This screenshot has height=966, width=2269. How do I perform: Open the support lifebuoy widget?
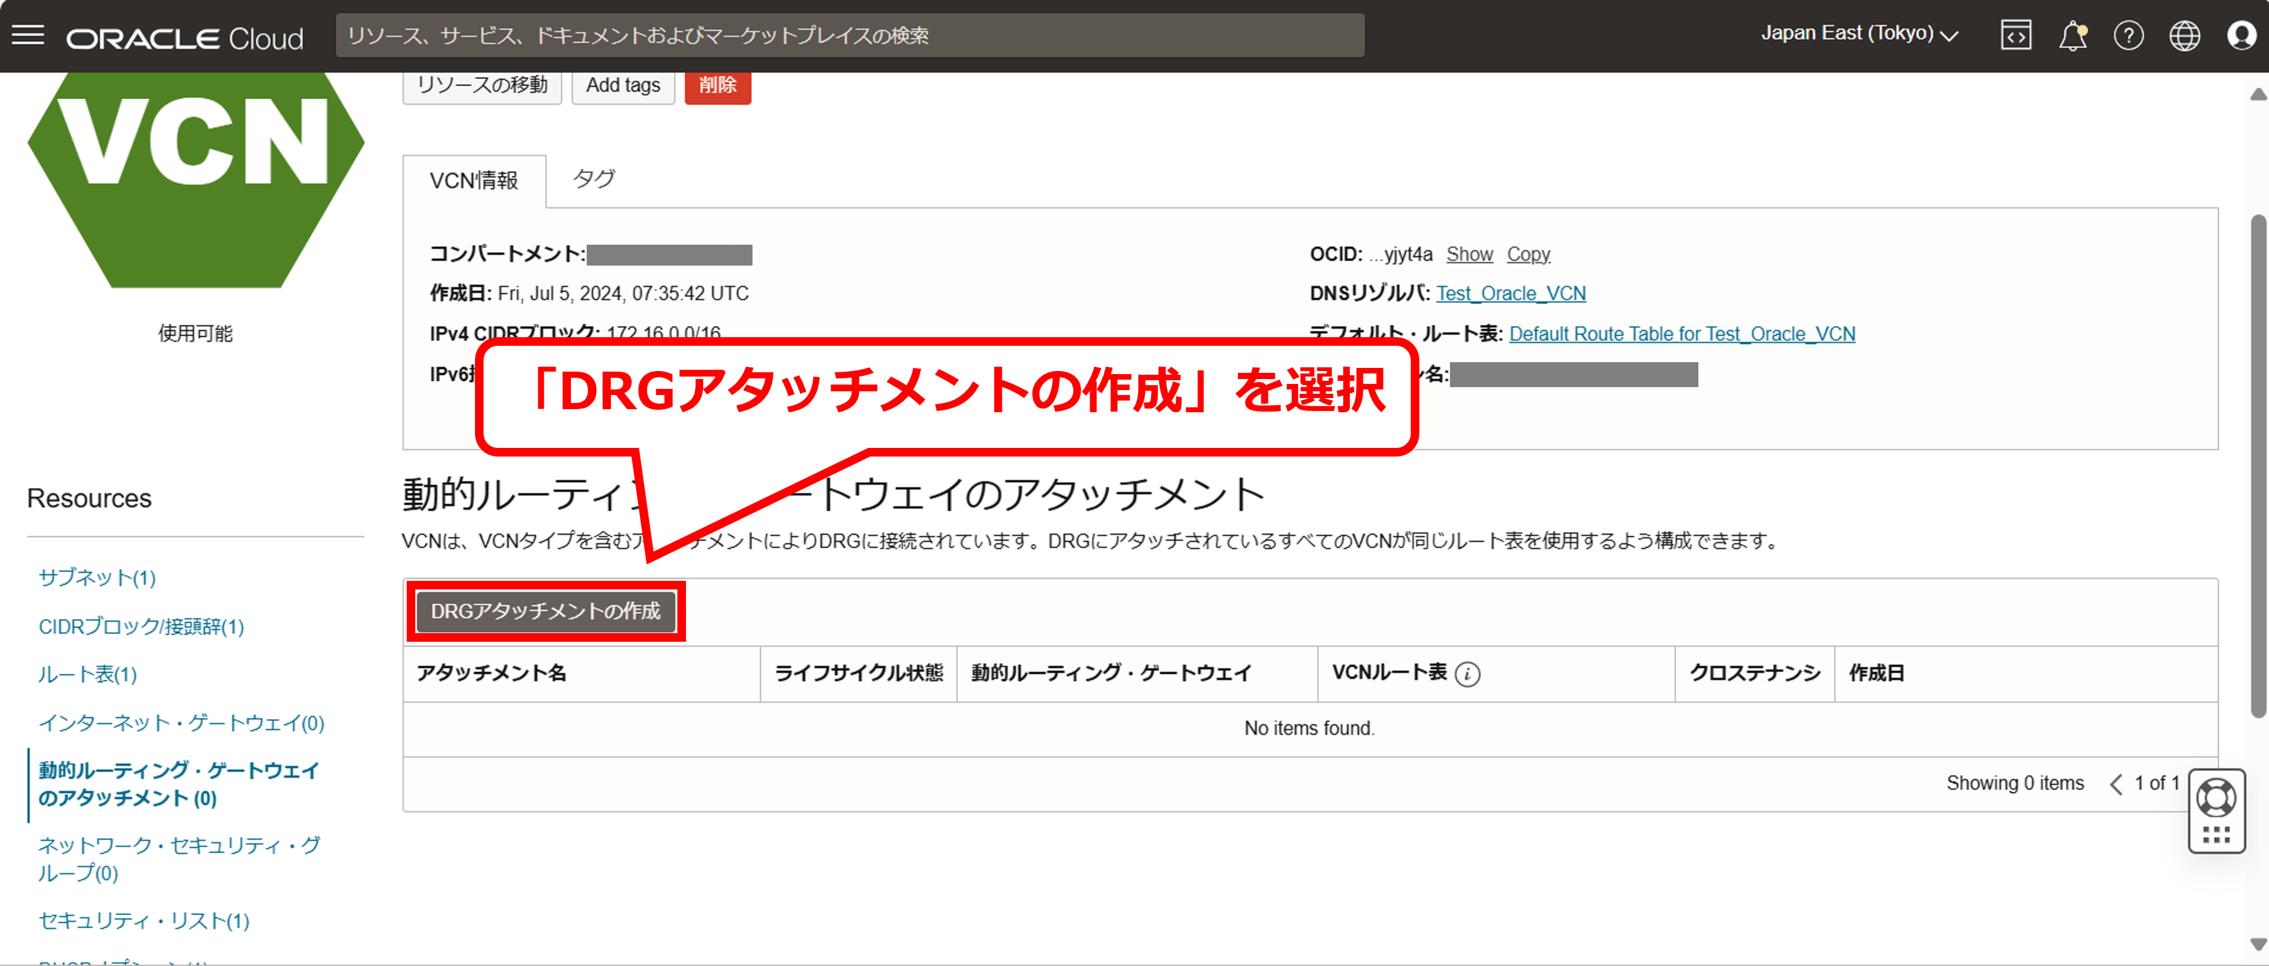(x=2216, y=798)
